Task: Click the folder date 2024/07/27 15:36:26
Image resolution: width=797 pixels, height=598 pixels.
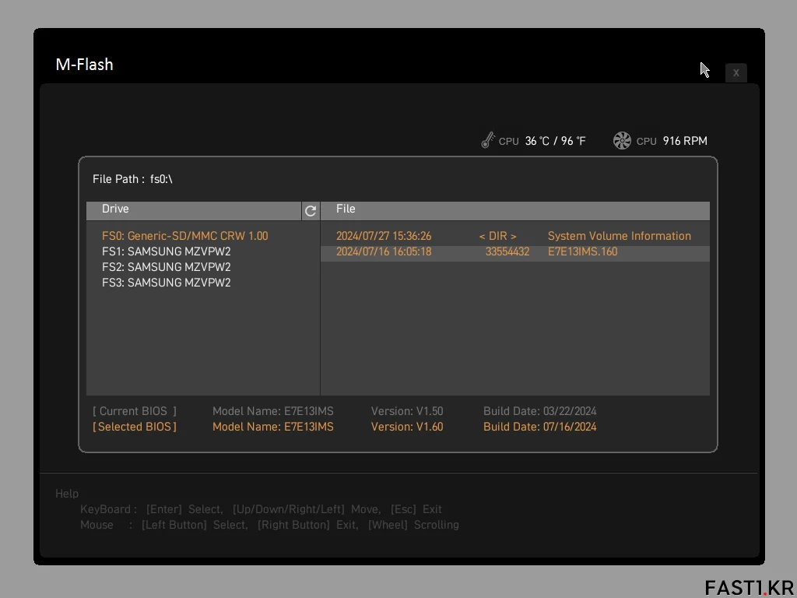Action: click(x=384, y=236)
